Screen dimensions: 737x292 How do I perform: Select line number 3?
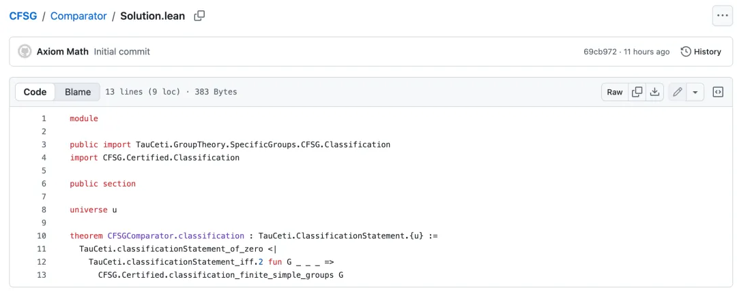click(x=44, y=144)
